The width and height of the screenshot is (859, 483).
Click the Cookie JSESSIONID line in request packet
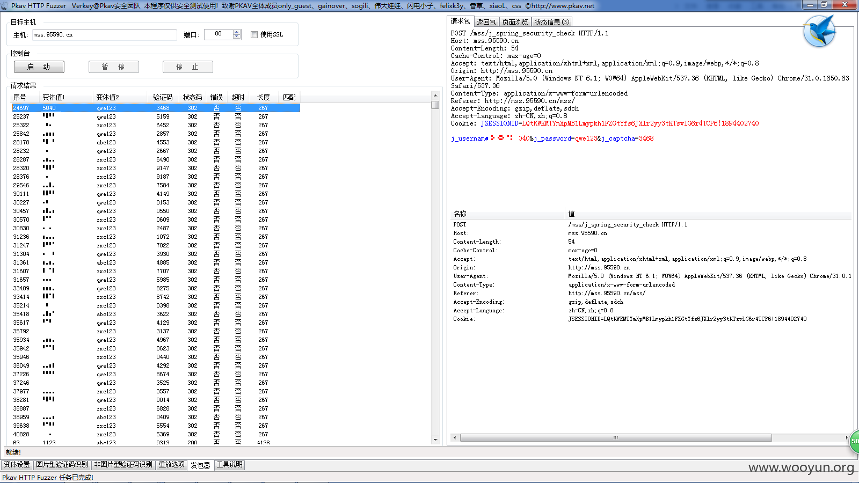click(x=605, y=123)
